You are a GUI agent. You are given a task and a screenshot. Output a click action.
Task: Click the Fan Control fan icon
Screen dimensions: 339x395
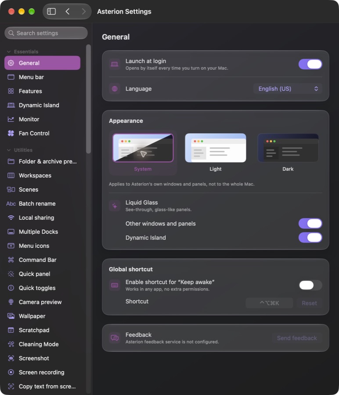point(11,133)
